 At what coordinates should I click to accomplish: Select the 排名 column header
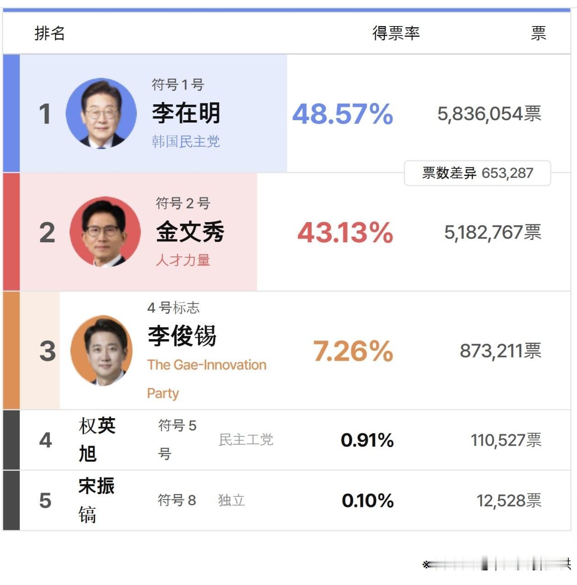click(50, 33)
